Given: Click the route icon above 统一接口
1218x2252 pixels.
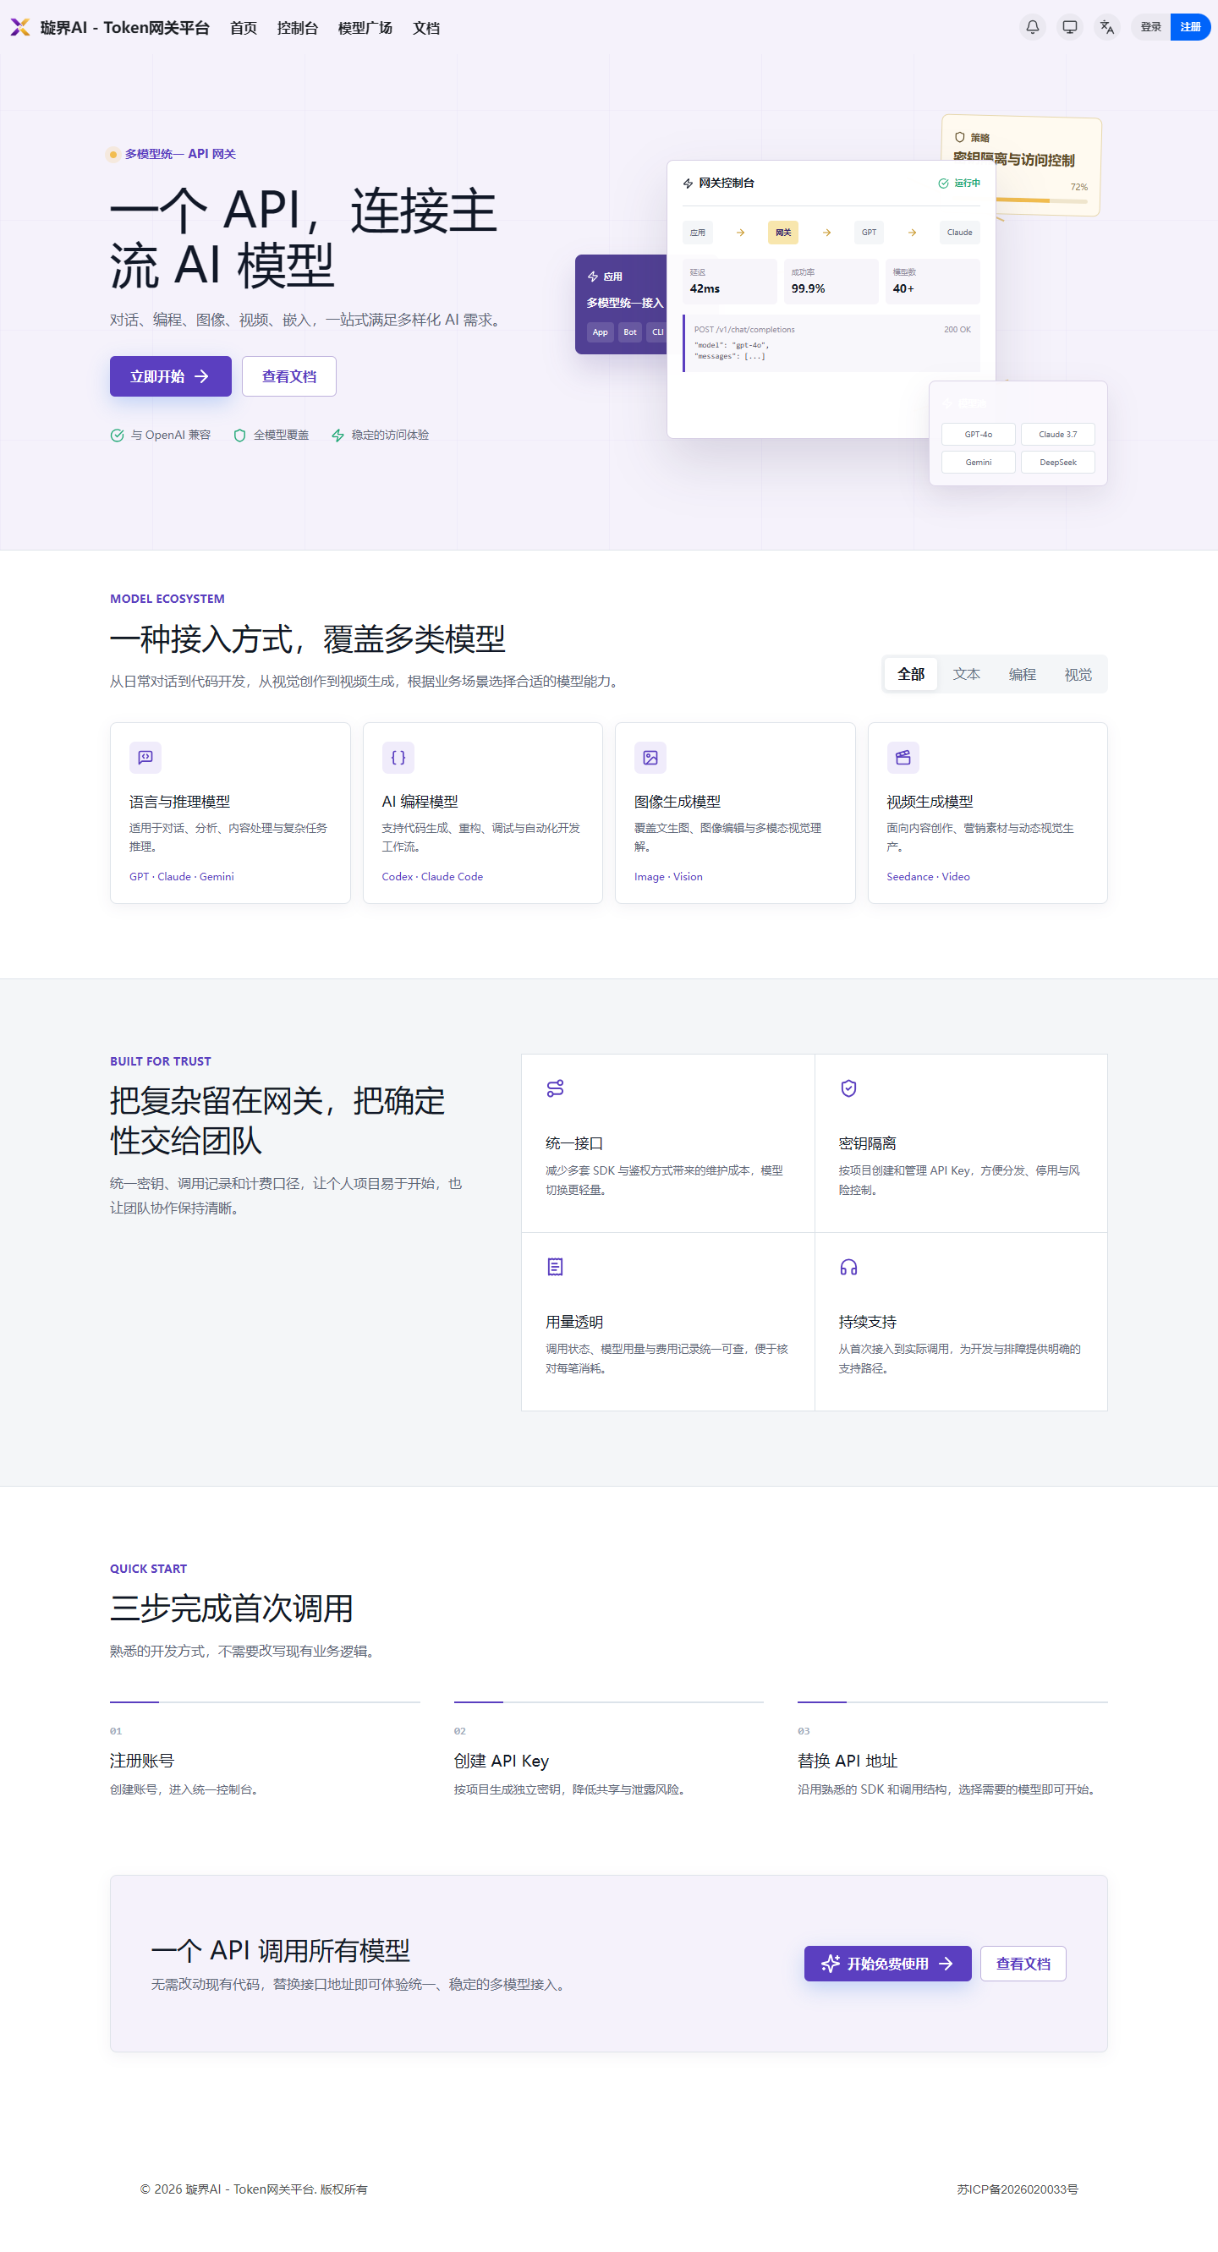Looking at the screenshot, I should (555, 1088).
